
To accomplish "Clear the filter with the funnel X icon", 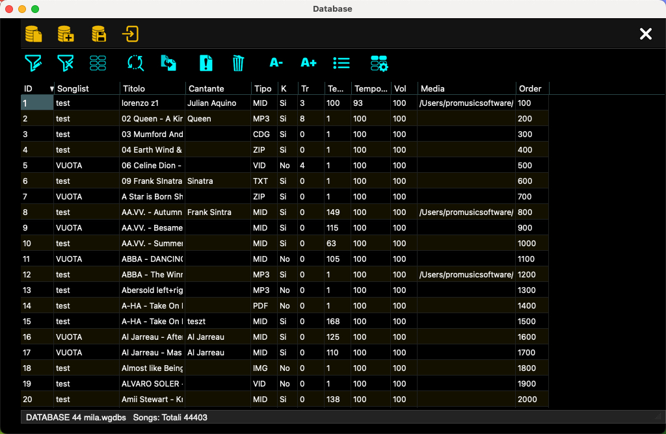I will tap(66, 63).
